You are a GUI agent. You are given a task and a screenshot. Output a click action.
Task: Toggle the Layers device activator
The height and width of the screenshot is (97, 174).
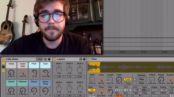click(55, 59)
